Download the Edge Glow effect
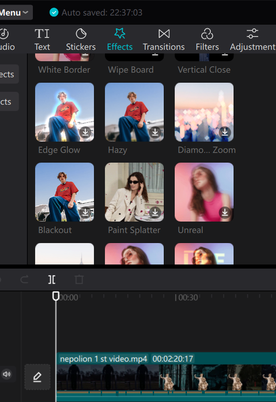Image resolution: width=276 pixels, height=402 pixels. click(x=85, y=132)
